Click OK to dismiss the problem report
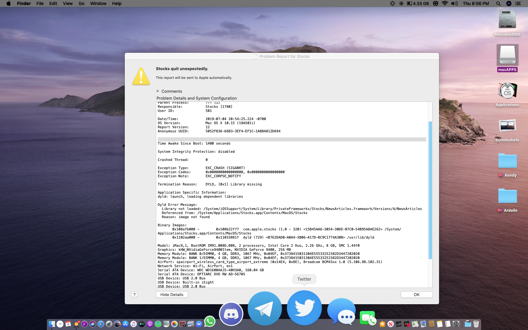The height and width of the screenshot is (330, 528). pyautogui.click(x=416, y=294)
